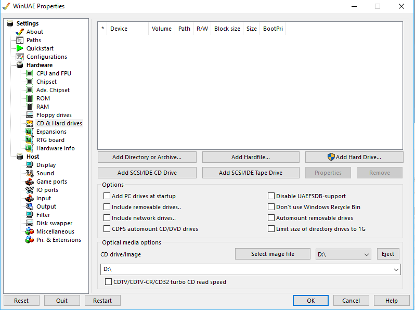Select the Settings root tree node
Image resolution: width=415 pixels, height=310 pixels.
[27, 23]
